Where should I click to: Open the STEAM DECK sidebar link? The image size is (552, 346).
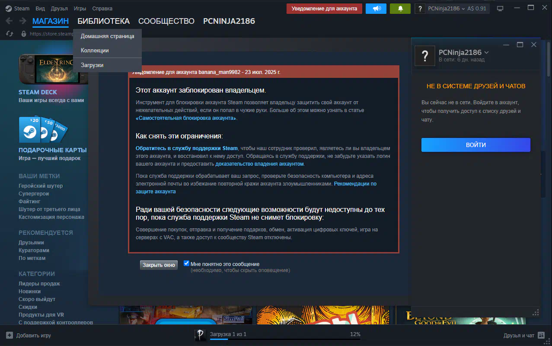point(38,92)
